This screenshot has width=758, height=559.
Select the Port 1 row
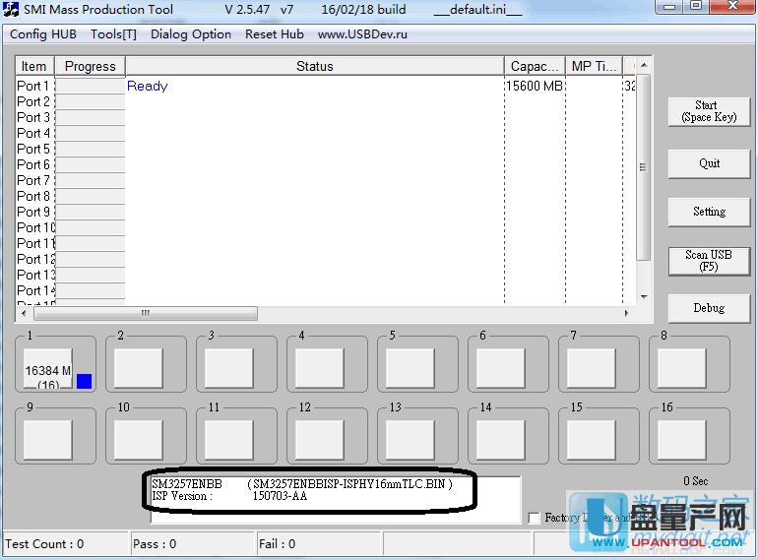[326, 86]
